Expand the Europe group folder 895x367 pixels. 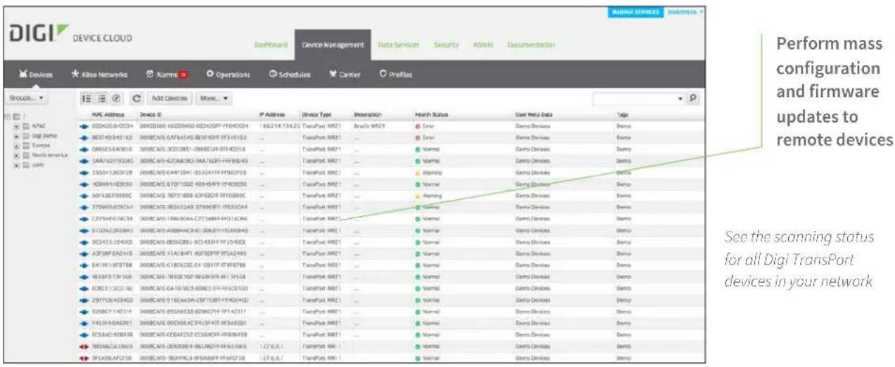point(16,145)
